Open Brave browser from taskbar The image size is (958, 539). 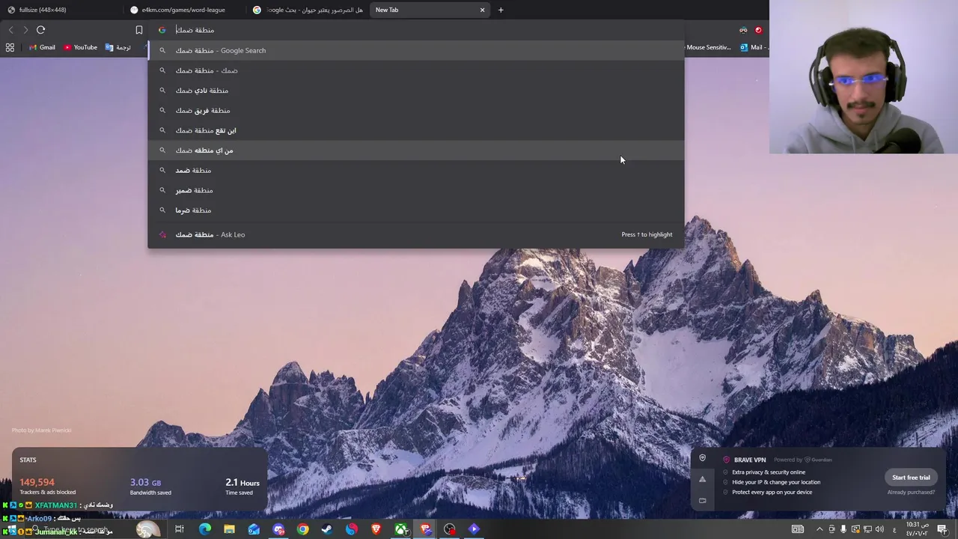[x=376, y=529]
